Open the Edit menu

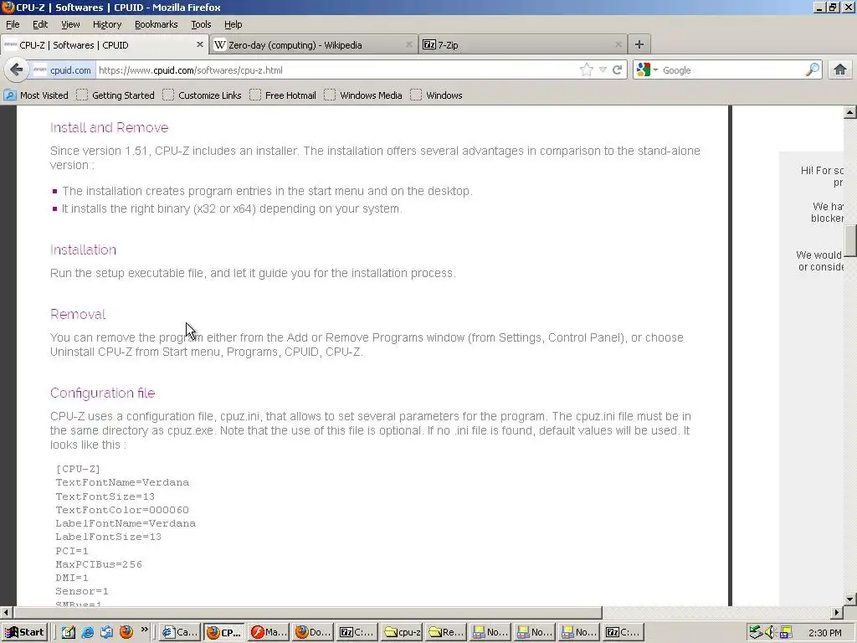(x=40, y=24)
